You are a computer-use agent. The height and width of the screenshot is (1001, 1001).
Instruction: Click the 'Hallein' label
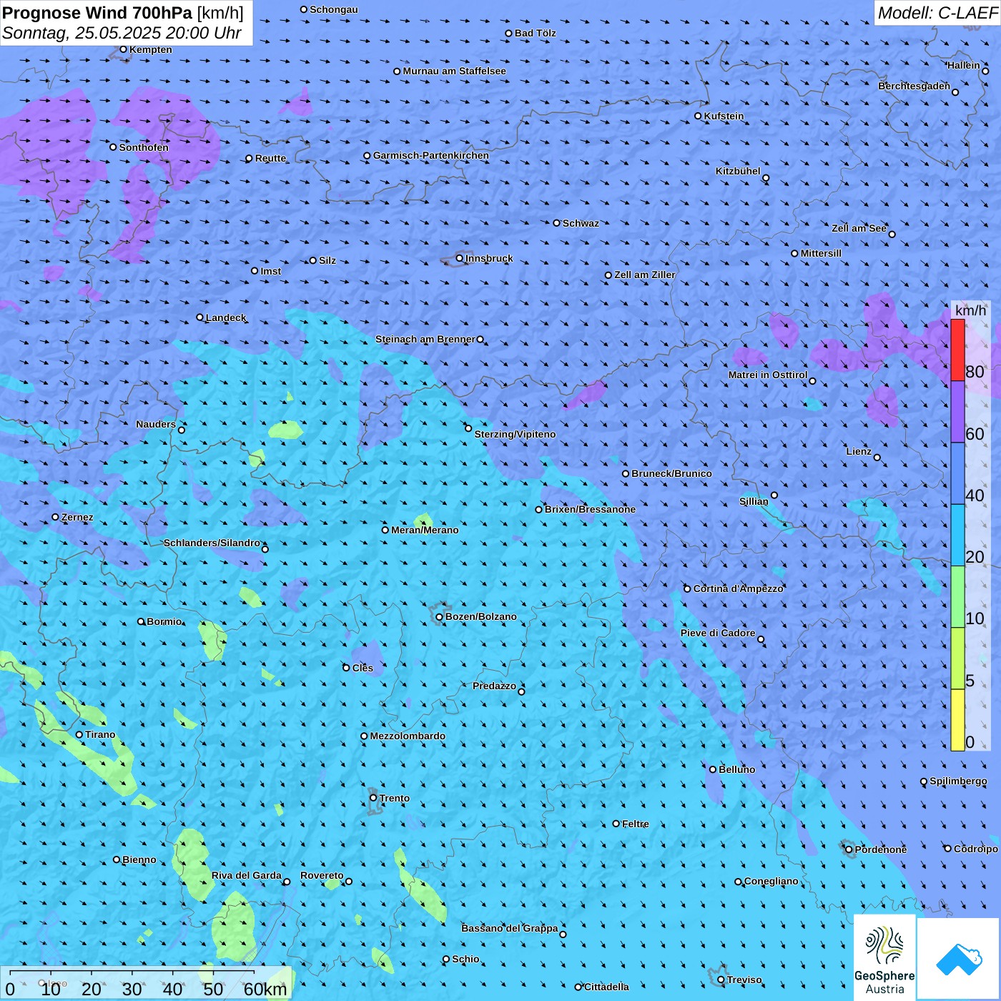tap(964, 65)
